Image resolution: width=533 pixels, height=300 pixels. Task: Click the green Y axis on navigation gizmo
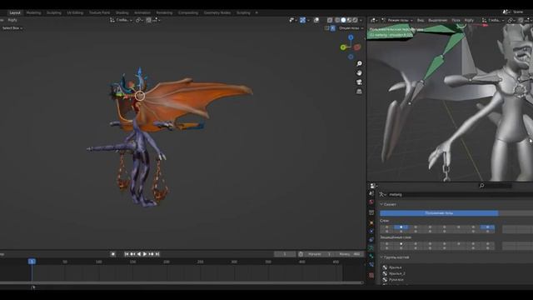point(343,47)
